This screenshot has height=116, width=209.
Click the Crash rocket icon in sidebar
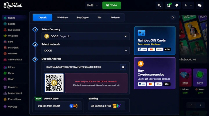[x=5, y=79]
